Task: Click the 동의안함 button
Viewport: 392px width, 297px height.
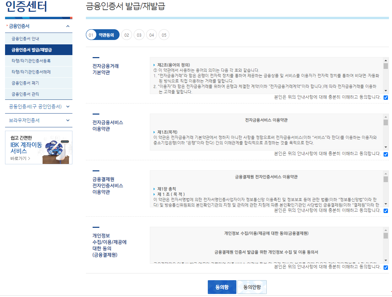Action: coord(252,287)
